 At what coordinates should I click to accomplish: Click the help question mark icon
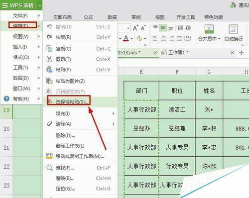point(6,99)
